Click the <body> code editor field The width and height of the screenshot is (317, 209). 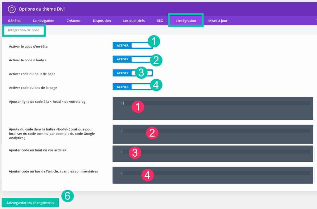pyautogui.click(x=213, y=134)
